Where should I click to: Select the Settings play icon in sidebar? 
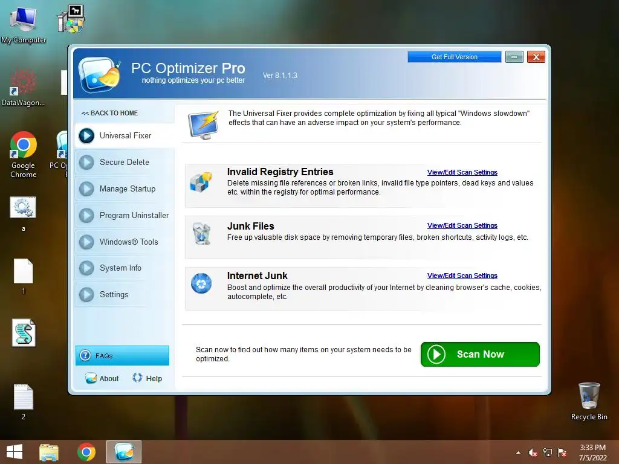point(86,294)
